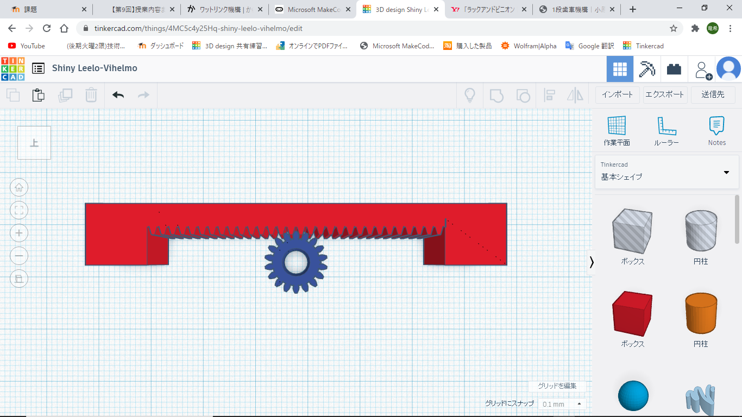The image size is (742, 417).
Task: Open 基本シェイプ shape category dropdown
Action: click(667, 172)
